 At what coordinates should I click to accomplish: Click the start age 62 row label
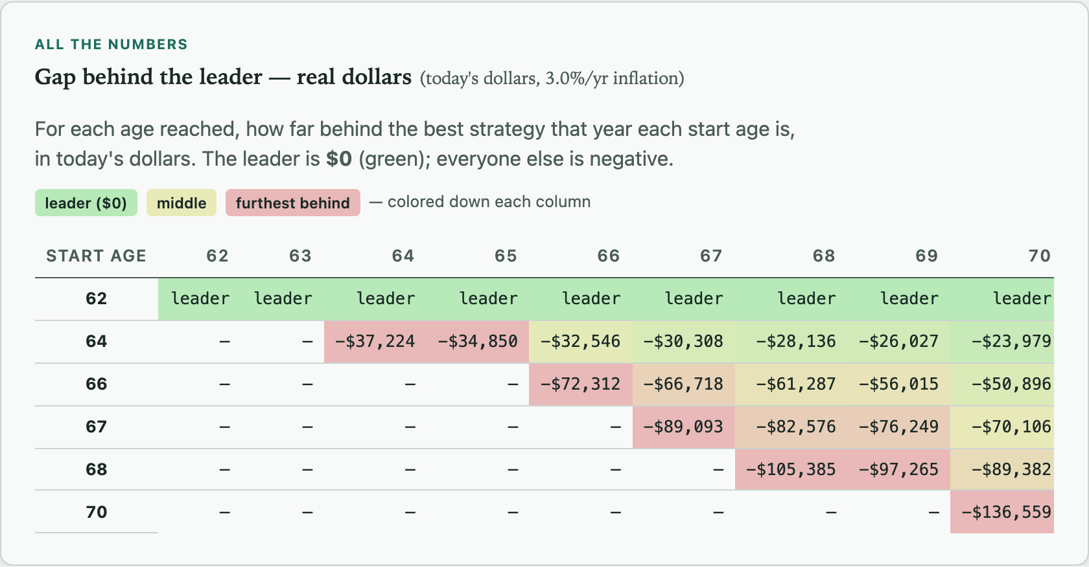click(x=97, y=298)
